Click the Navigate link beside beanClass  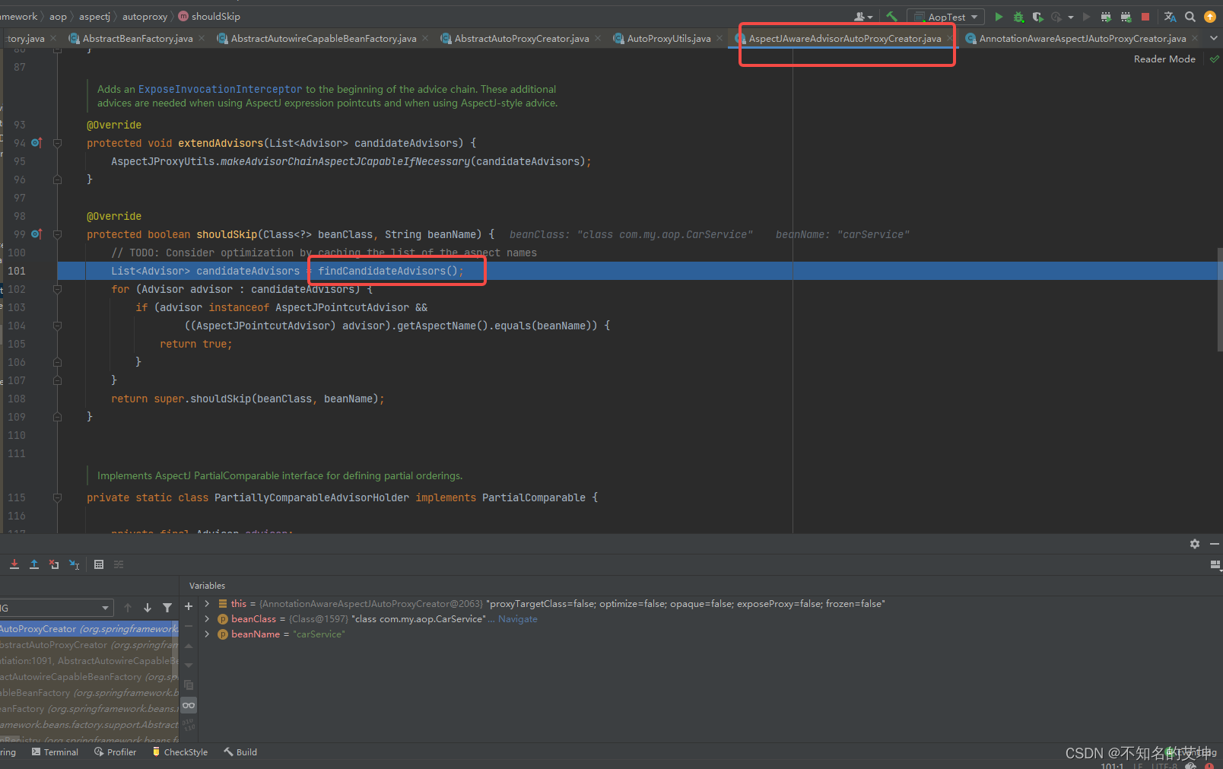point(517,619)
